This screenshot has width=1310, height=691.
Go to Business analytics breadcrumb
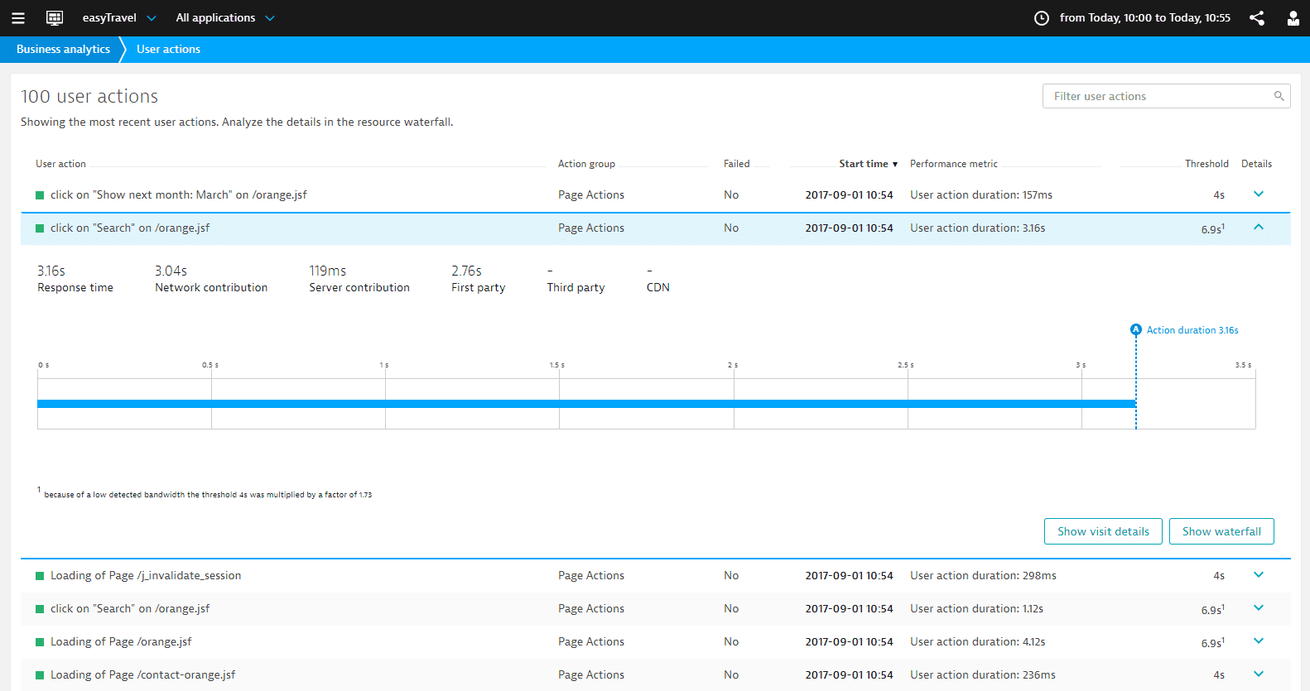tap(63, 50)
